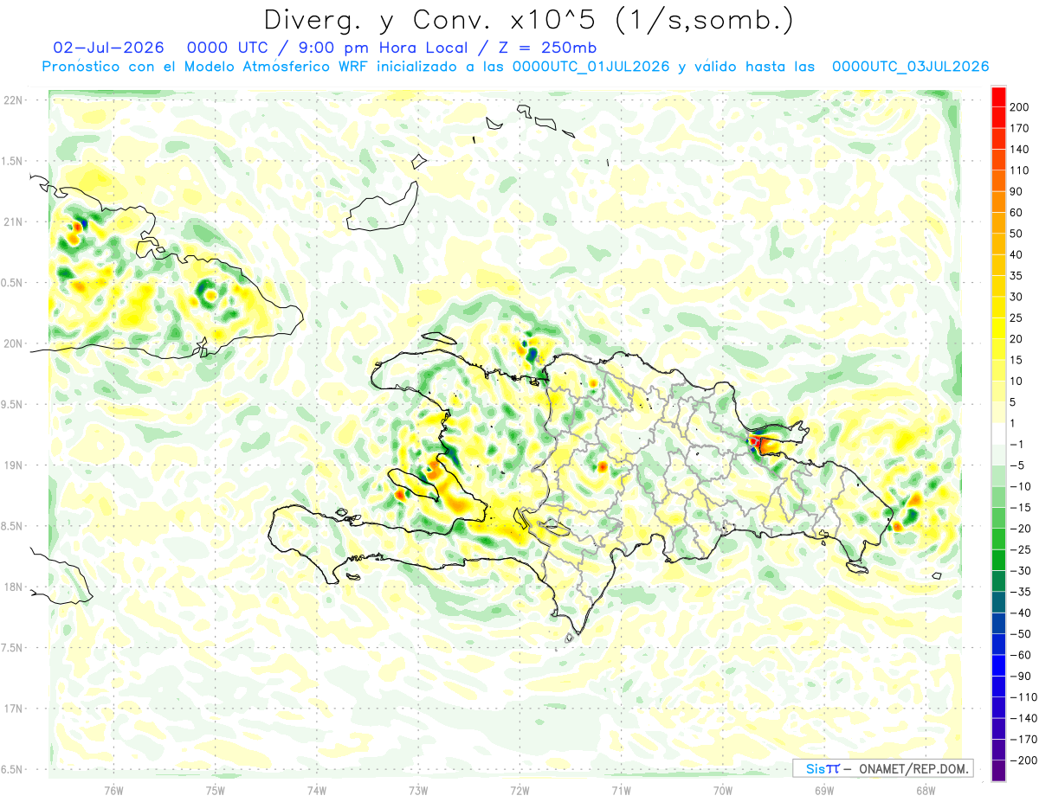
Task: Click the longitude axis label "73W"
Action: [x=418, y=789]
